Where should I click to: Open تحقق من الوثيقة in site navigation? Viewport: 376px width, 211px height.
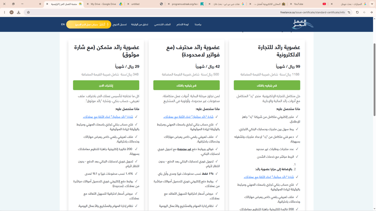(140, 25)
